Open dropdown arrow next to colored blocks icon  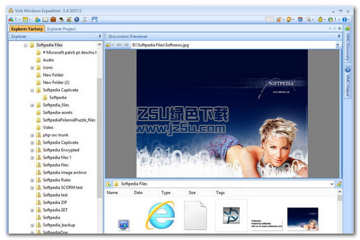19,20
